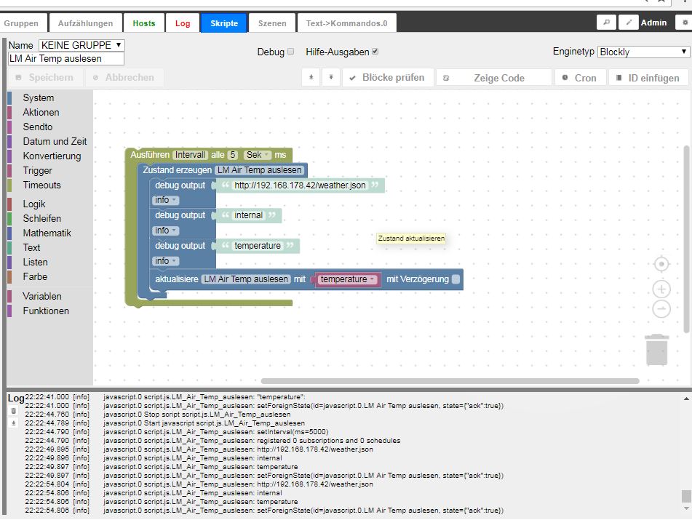Open the Aktionen block category
Screen dimensions: 692x520
coord(41,113)
